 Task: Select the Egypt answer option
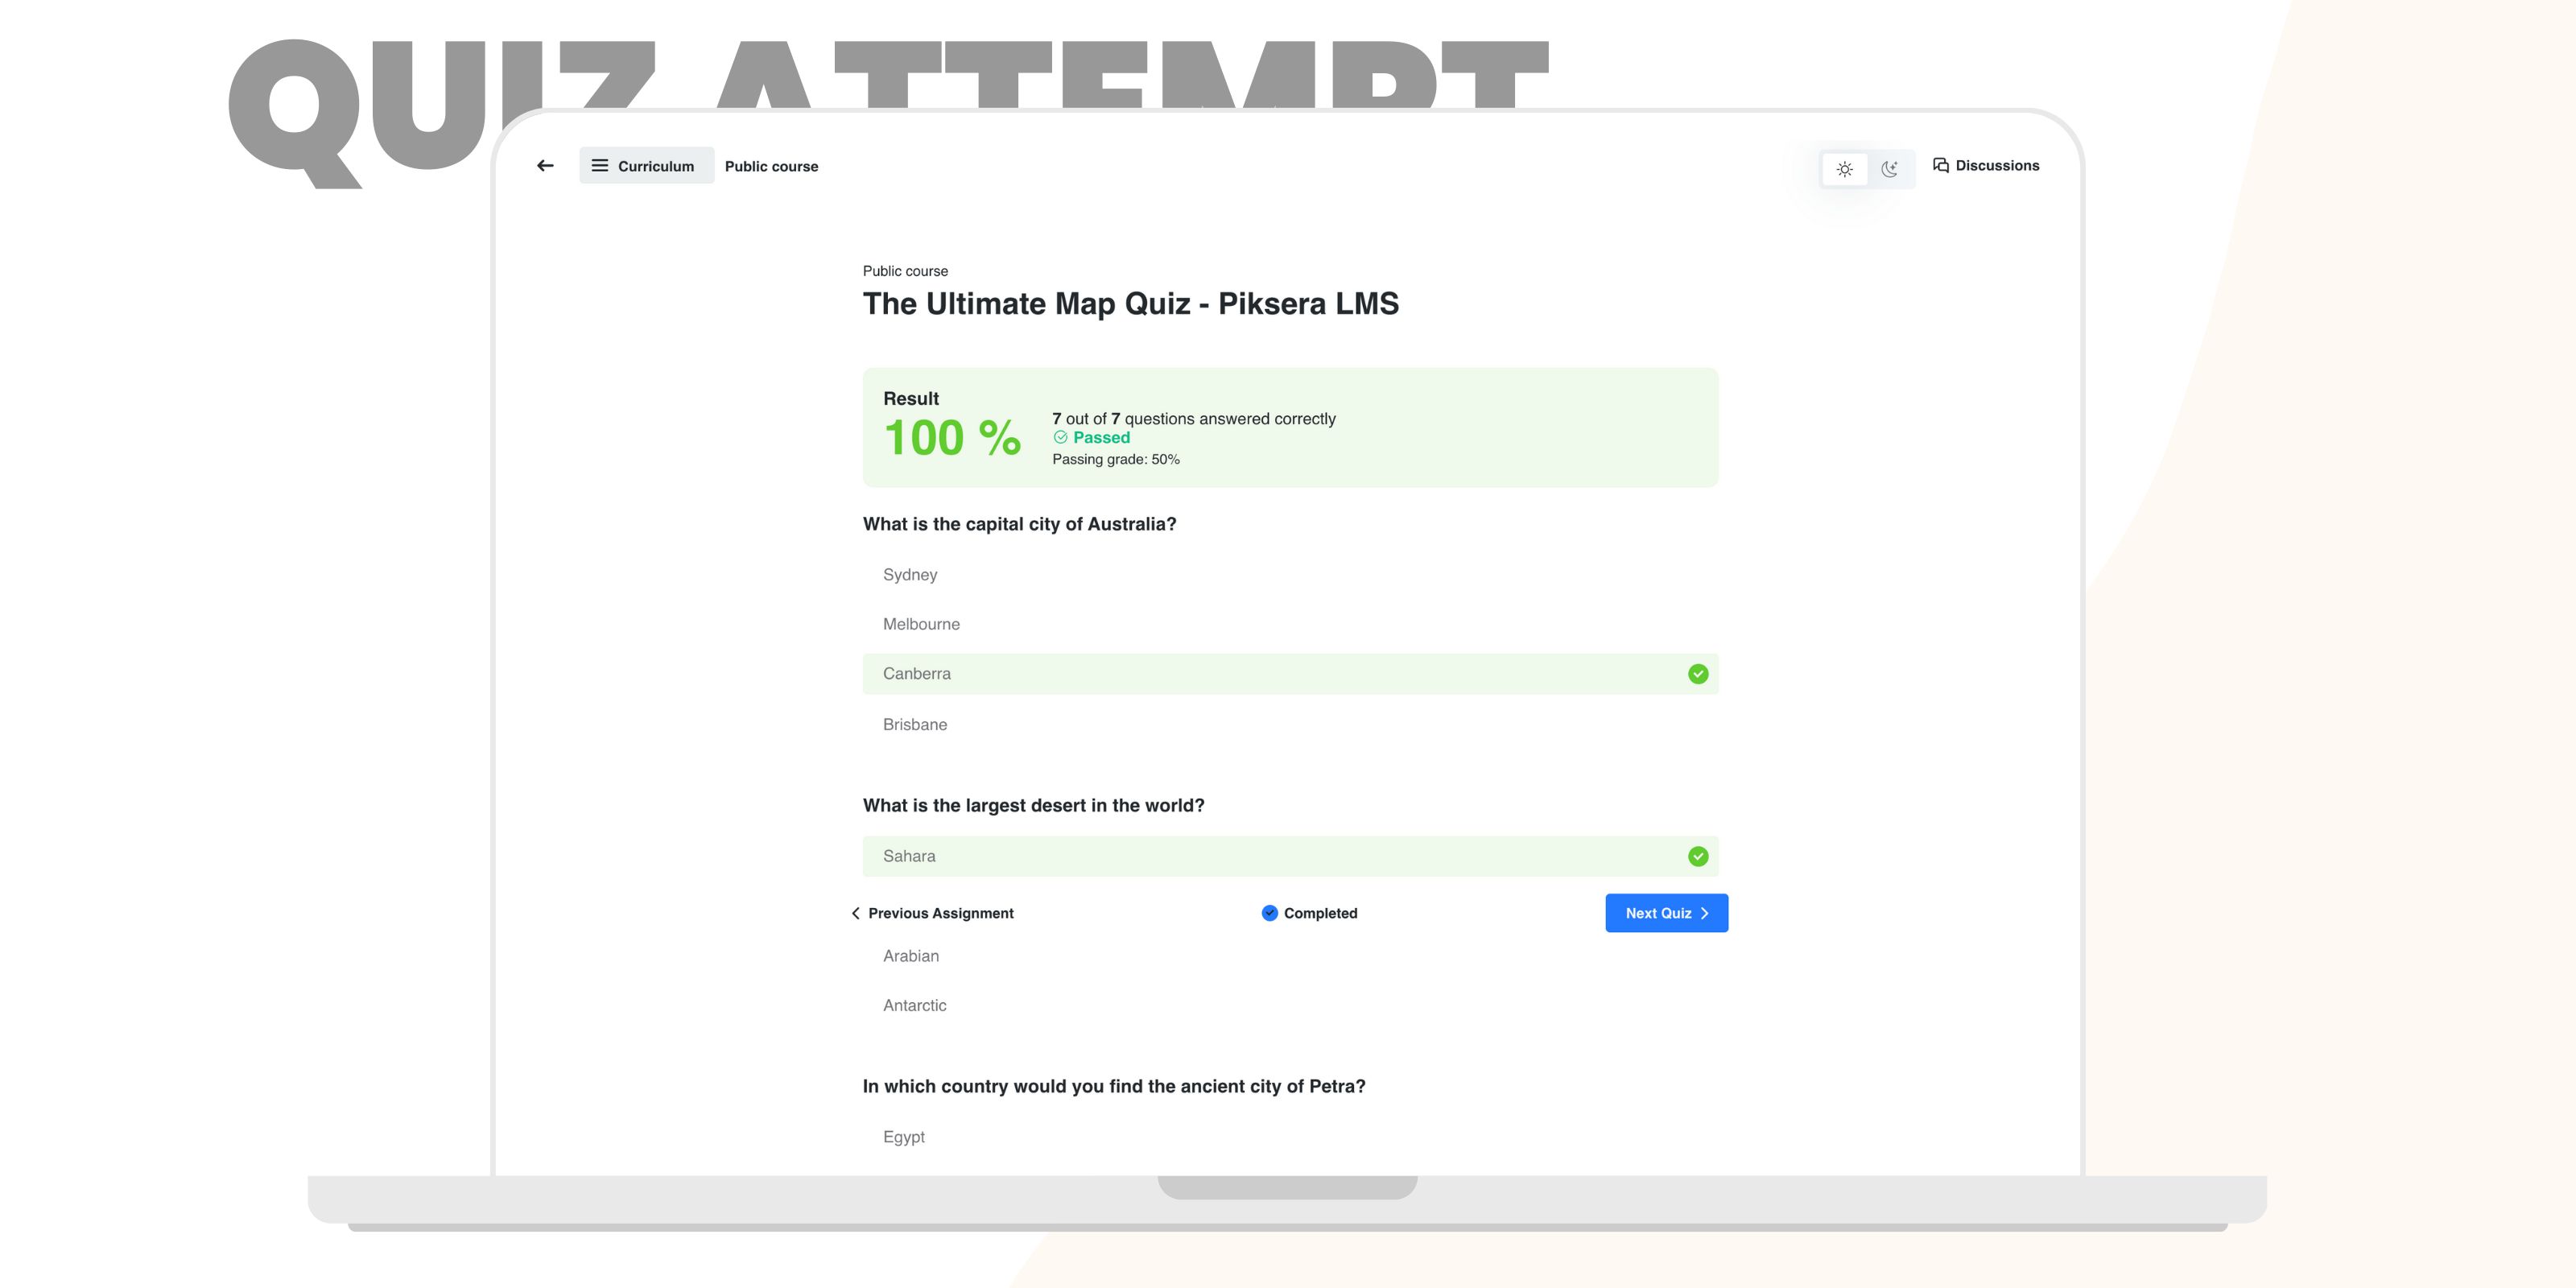point(904,1137)
